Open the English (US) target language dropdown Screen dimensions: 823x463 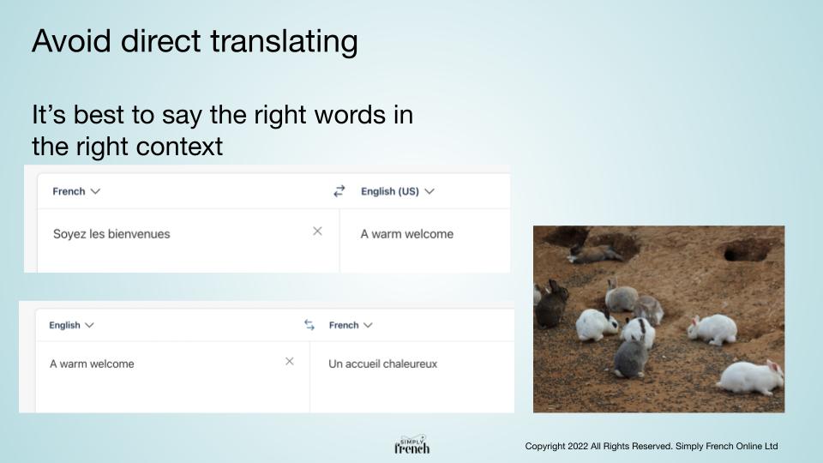(398, 191)
